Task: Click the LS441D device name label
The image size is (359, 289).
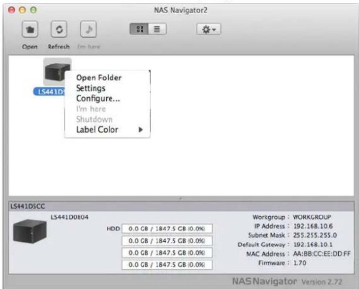Action: (x=50, y=92)
